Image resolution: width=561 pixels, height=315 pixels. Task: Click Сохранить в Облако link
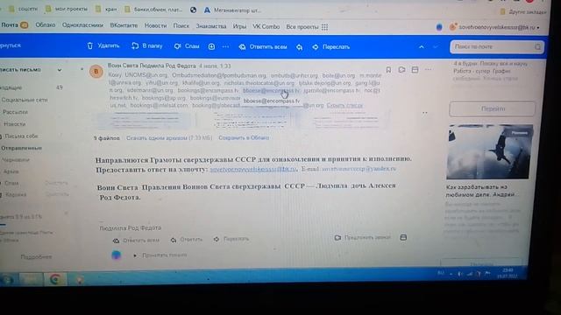pyautogui.click(x=244, y=138)
